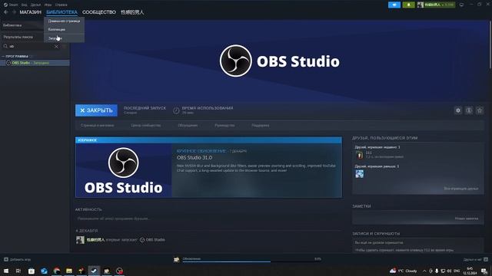This screenshot has width=492, height=276.
Task: Open Центр сообщества link
Action: point(145,126)
